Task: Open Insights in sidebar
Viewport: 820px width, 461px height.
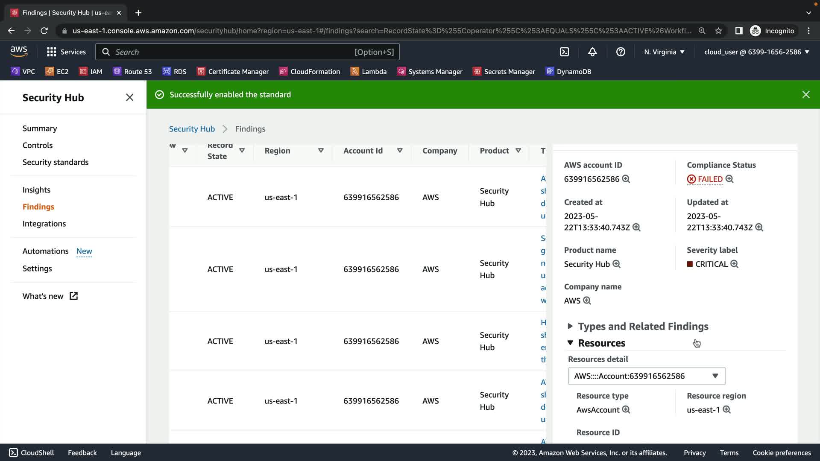Action: click(x=36, y=190)
